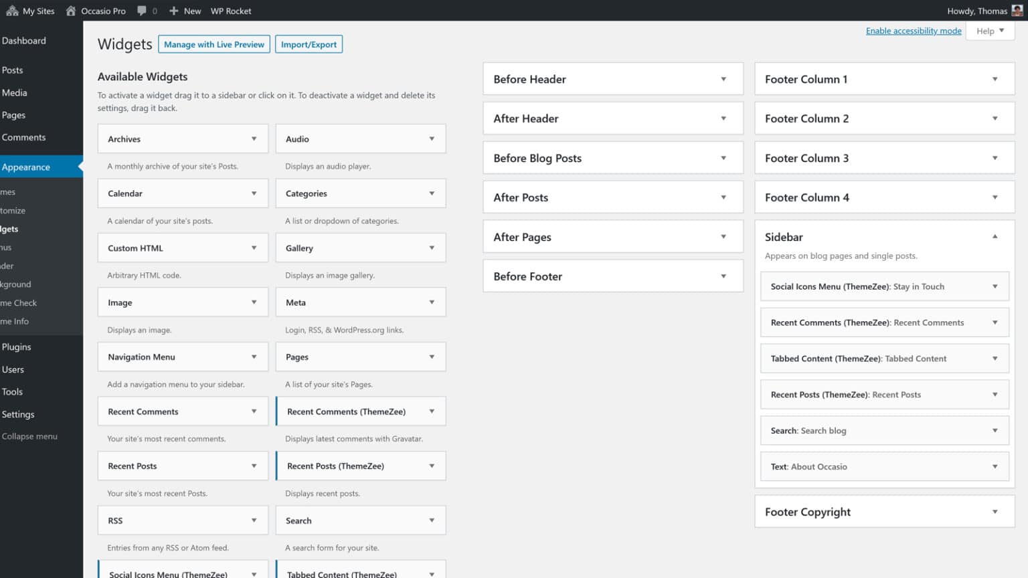
Task: Open the Dashboard menu item
Action: point(24,41)
